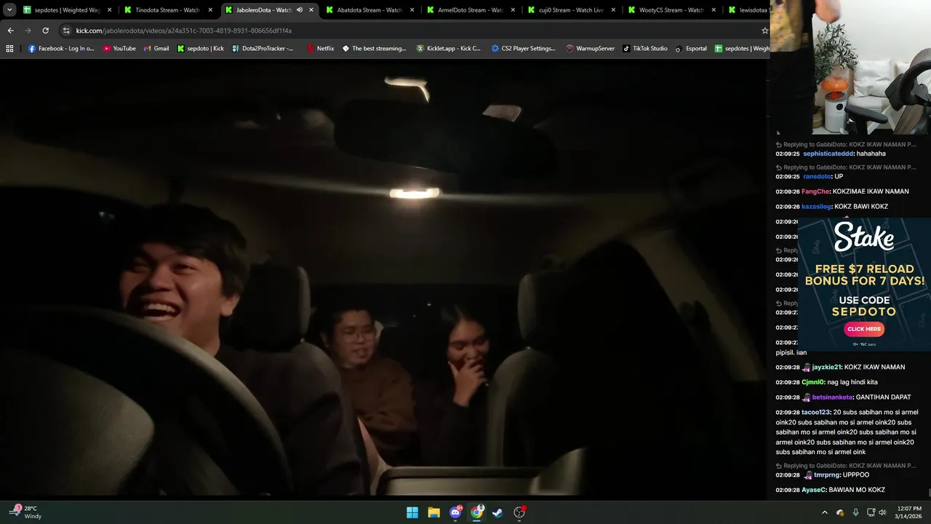Mute audio icon on JaboleroDota tab
The image size is (931, 524).
click(x=300, y=10)
